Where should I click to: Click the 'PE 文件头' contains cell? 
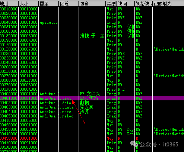coord(90,94)
